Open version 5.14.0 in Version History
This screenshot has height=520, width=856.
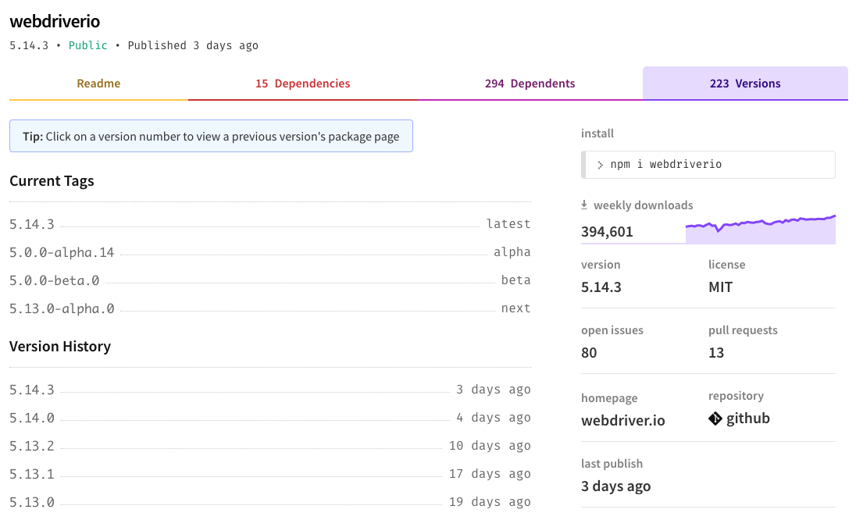(x=32, y=418)
